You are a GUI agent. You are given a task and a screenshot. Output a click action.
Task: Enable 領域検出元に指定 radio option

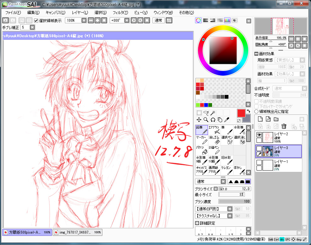[x=256, y=112]
